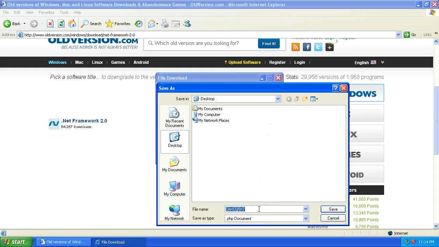The image size is (439, 247).
Task: Go back in the Save As dialog
Action: (x=289, y=99)
